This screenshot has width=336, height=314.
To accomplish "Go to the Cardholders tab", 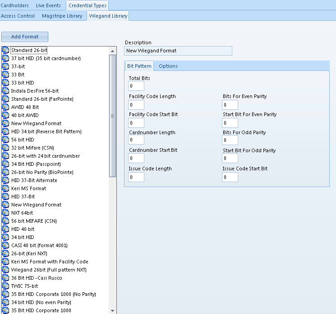I will point(15,5).
